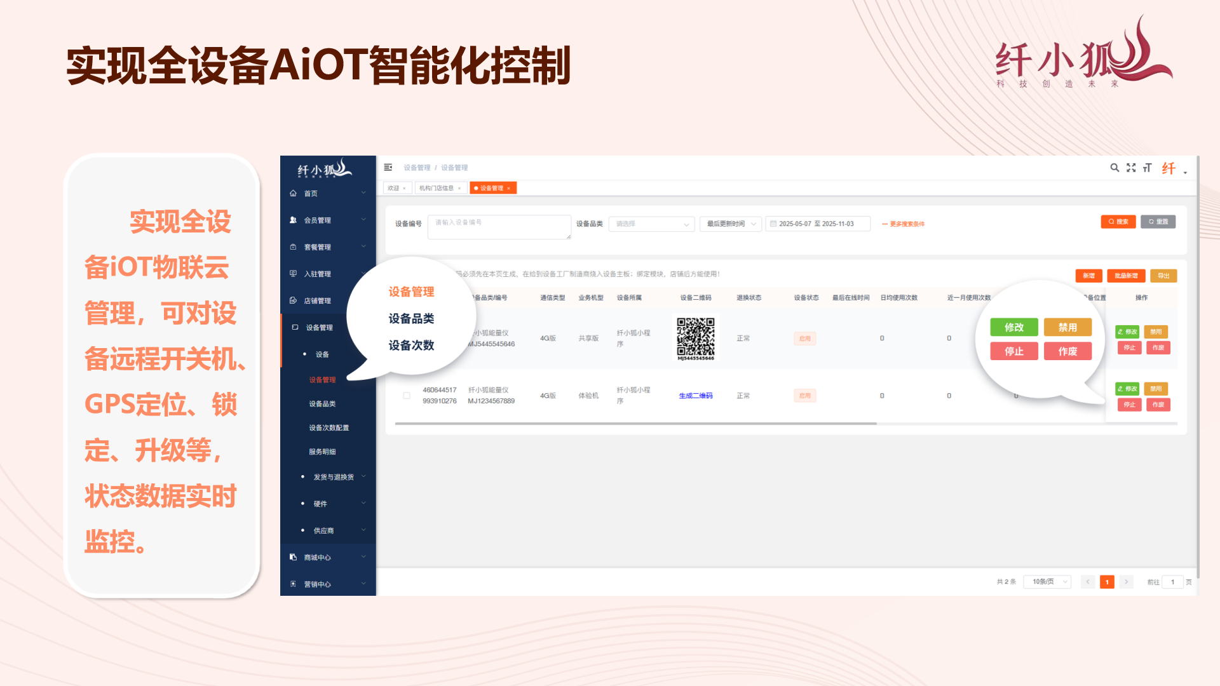
Task: Open the font size adjustment icon
Action: click(x=1147, y=168)
